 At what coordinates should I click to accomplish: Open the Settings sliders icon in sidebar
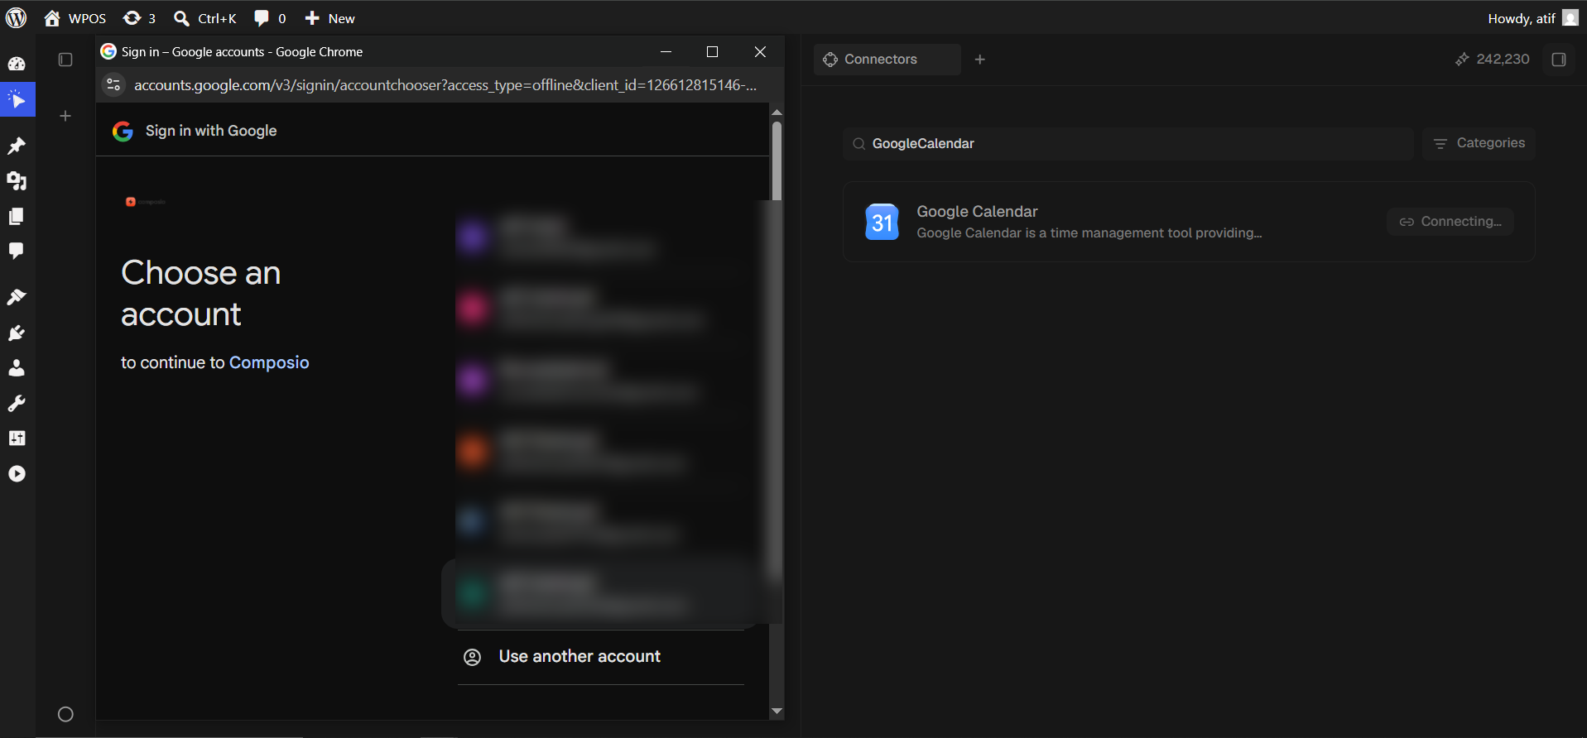point(17,438)
